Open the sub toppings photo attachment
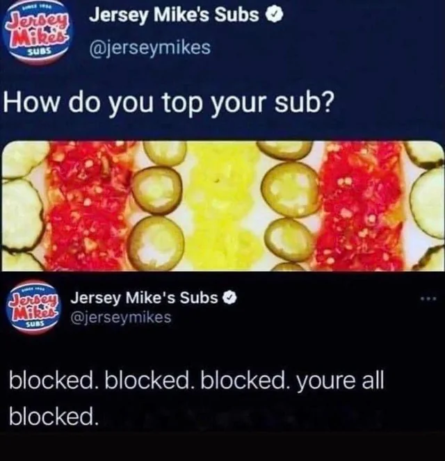 (222, 206)
